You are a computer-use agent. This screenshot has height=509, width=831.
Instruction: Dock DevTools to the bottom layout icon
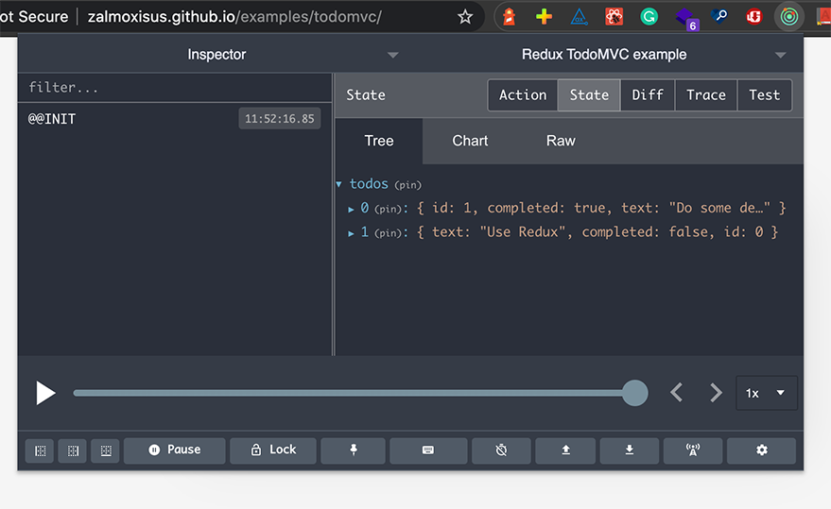106,450
